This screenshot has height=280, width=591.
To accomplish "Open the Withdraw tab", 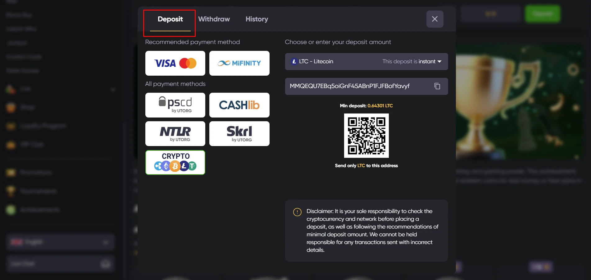I will [214, 19].
